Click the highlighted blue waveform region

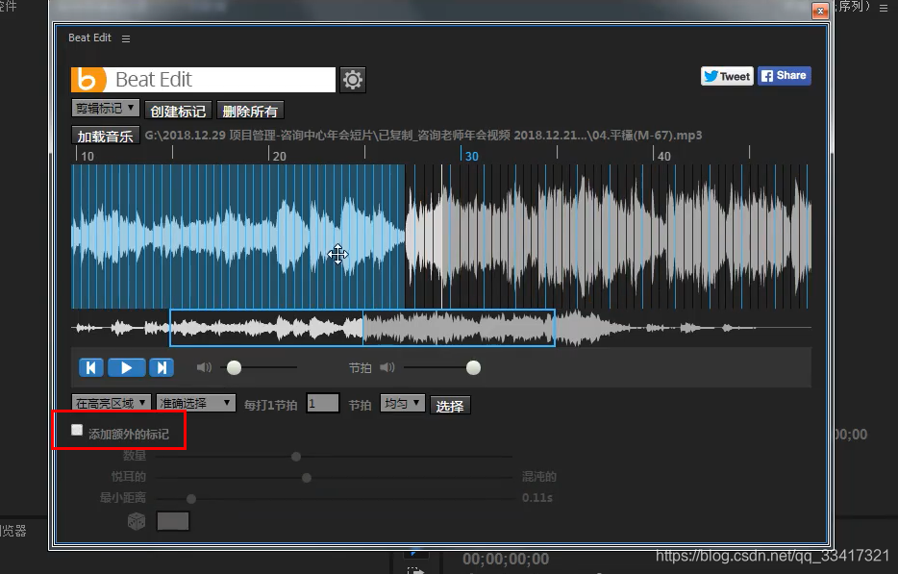tap(238, 237)
